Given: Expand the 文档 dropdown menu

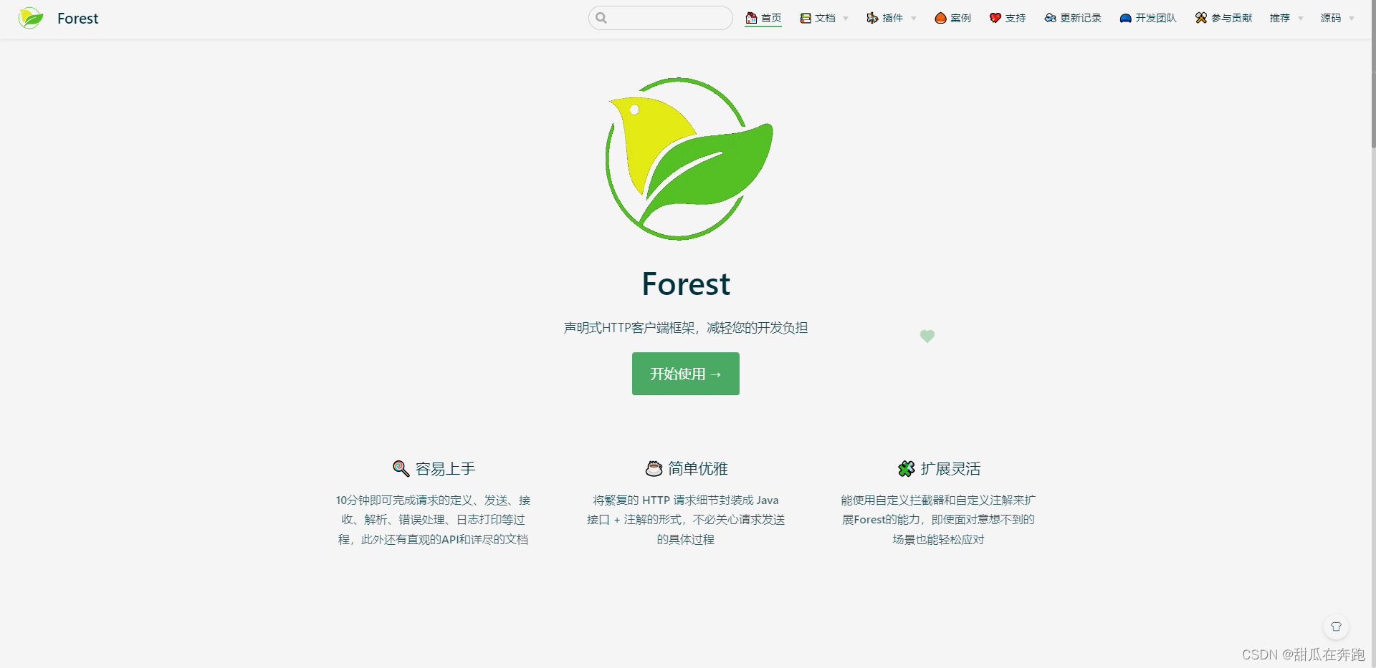Looking at the screenshot, I should [847, 17].
